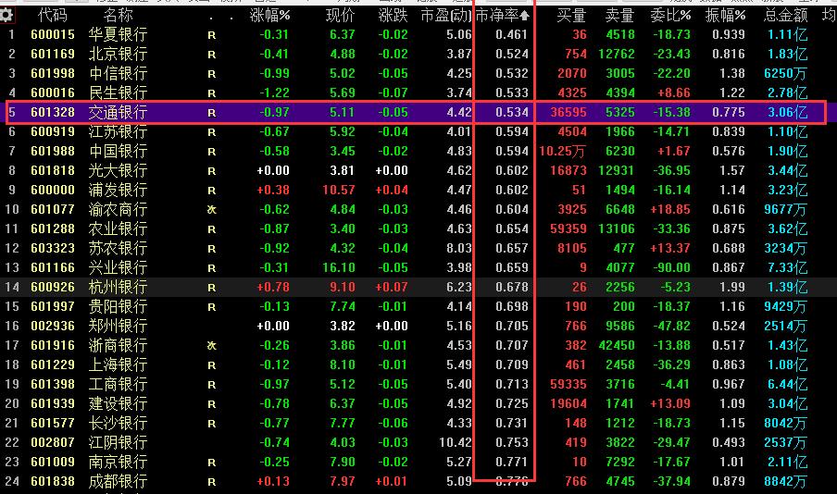Image resolution: width=837 pixels, height=494 pixels.
Task: Click the R marker on 华夏银行 row
Action: (211, 35)
